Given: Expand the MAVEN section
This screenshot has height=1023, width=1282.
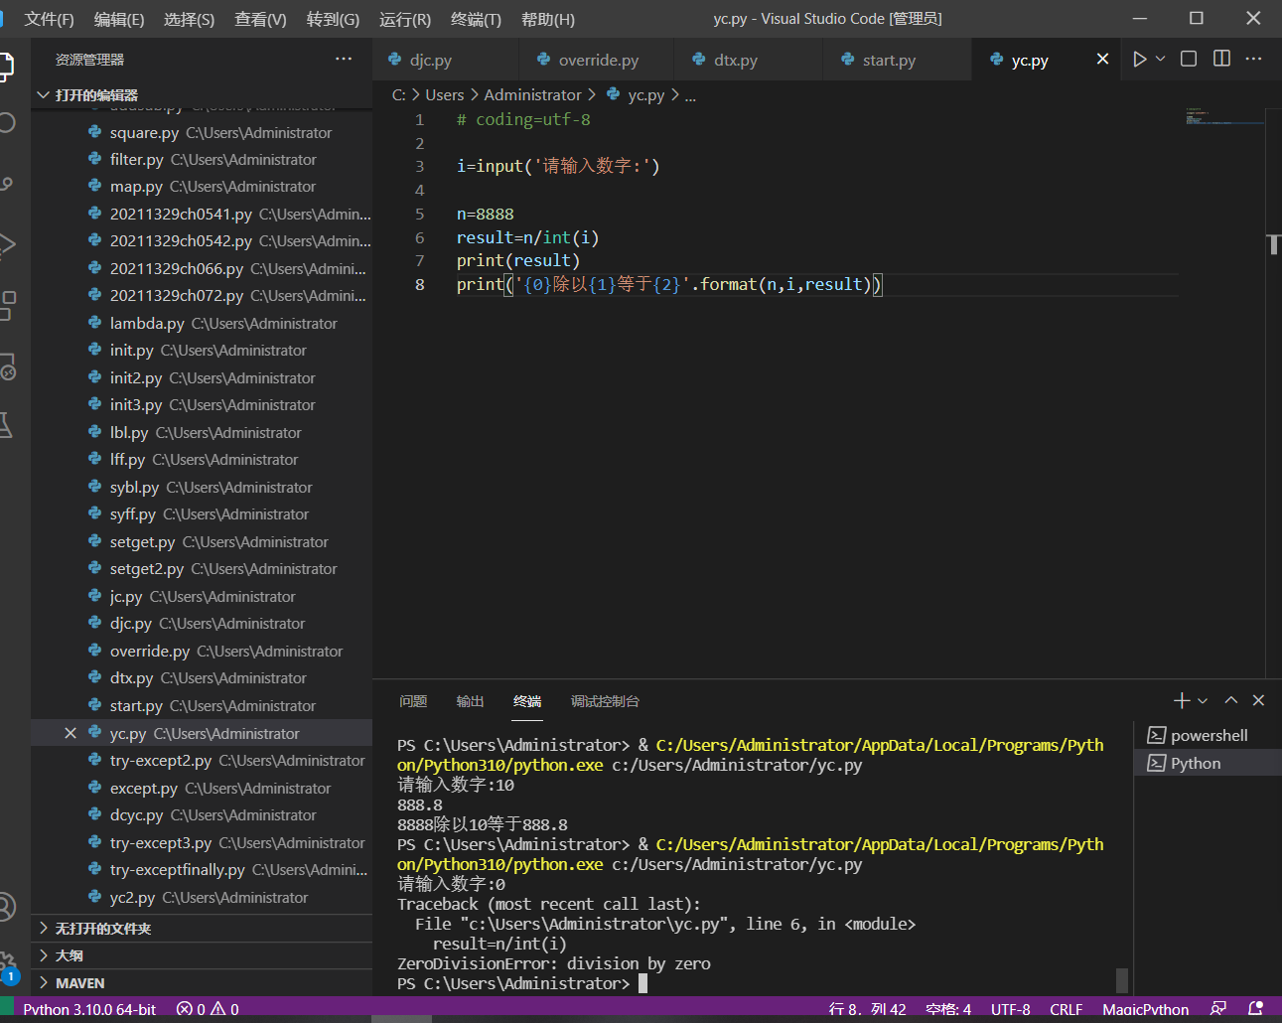Looking at the screenshot, I should tap(79, 983).
